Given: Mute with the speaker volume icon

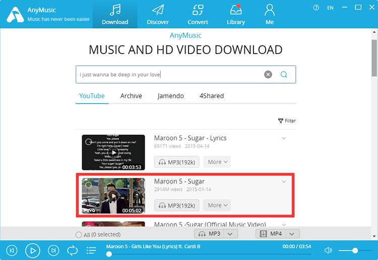Looking at the screenshot, I should (x=328, y=250).
